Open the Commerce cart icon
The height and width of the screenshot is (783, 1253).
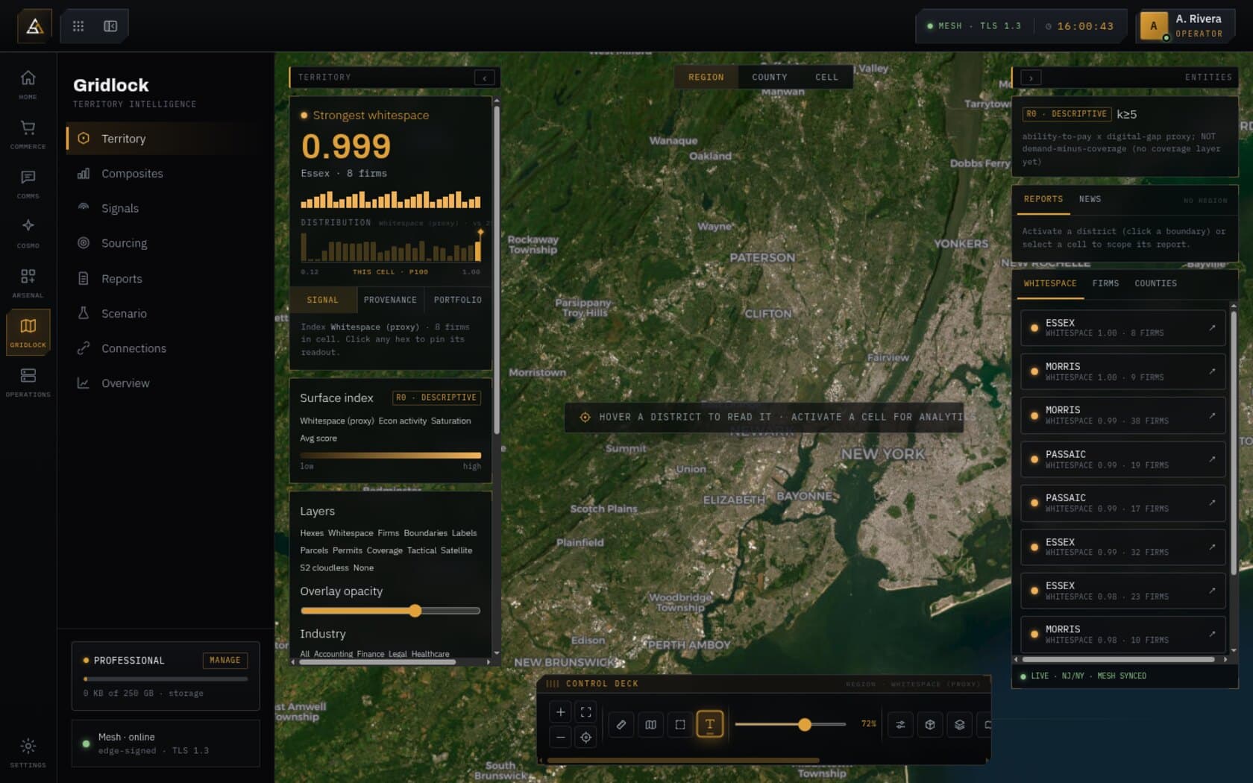[28, 134]
